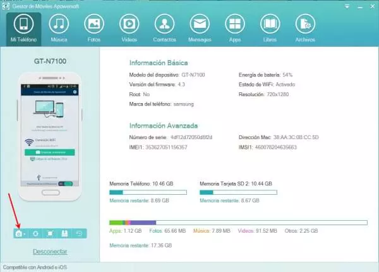Select the firmware version value 4.3
Image resolution: width=379 pixels, height=272 pixels.
pos(181,85)
